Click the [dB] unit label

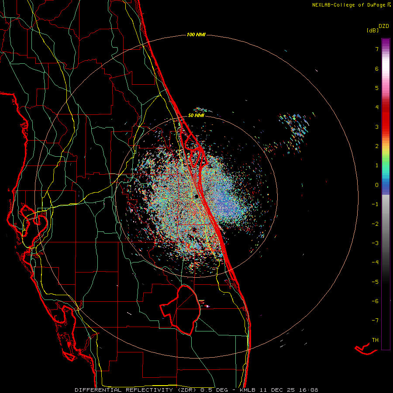pyautogui.click(x=372, y=30)
